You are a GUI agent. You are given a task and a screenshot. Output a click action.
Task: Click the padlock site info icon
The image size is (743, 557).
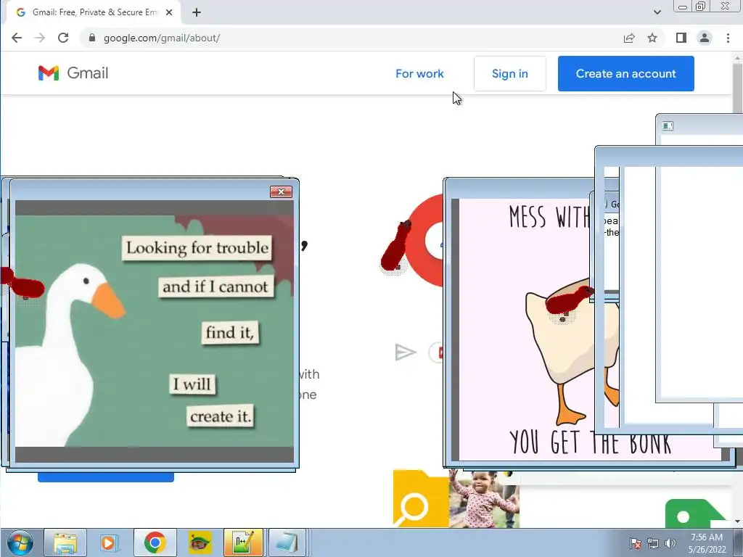92,38
